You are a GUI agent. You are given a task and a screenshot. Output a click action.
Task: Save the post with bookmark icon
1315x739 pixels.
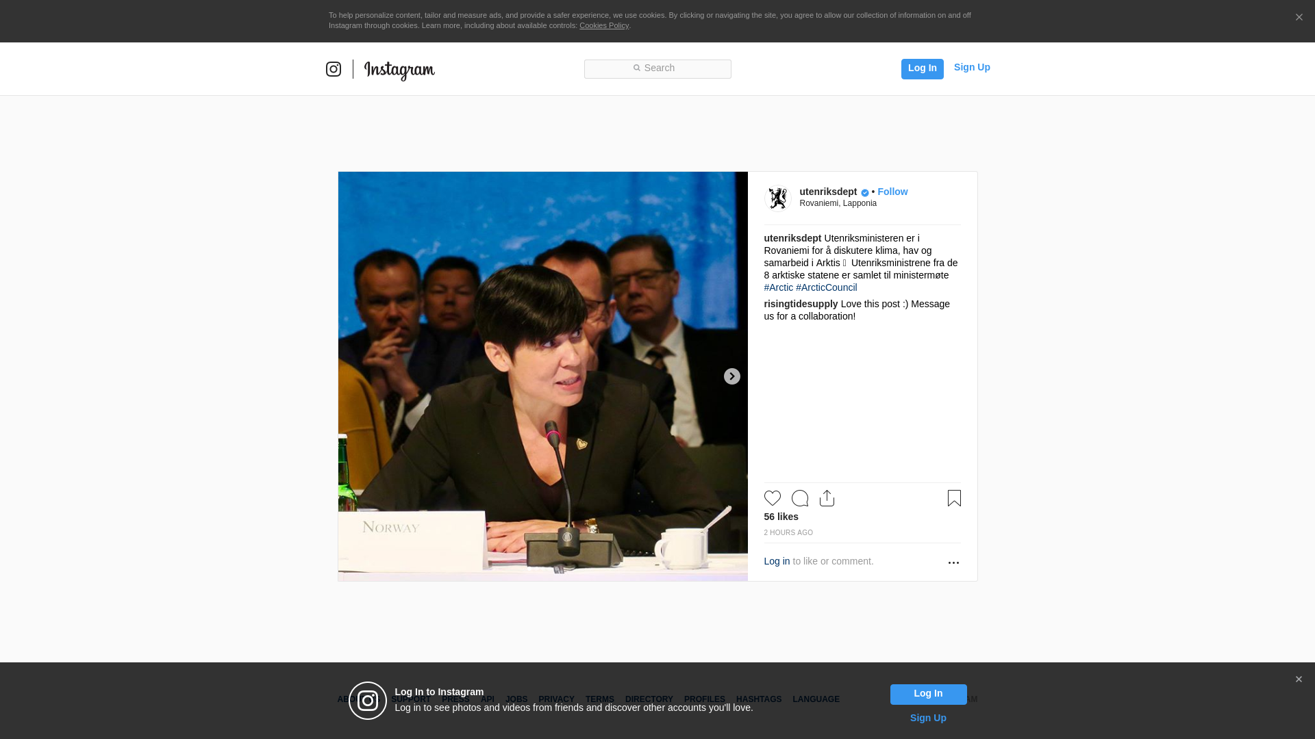pyautogui.click(x=954, y=498)
